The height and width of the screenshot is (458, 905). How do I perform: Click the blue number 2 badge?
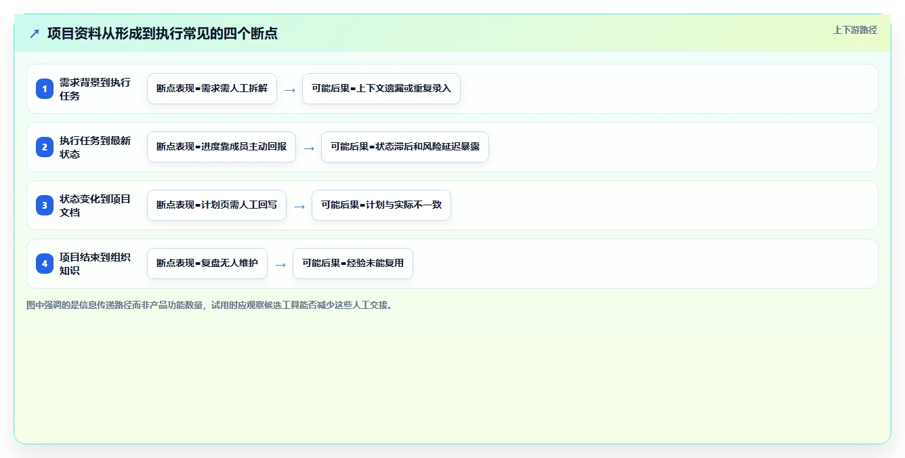pos(45,147)
